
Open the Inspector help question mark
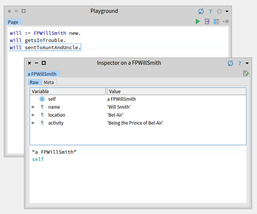point(240,63)
